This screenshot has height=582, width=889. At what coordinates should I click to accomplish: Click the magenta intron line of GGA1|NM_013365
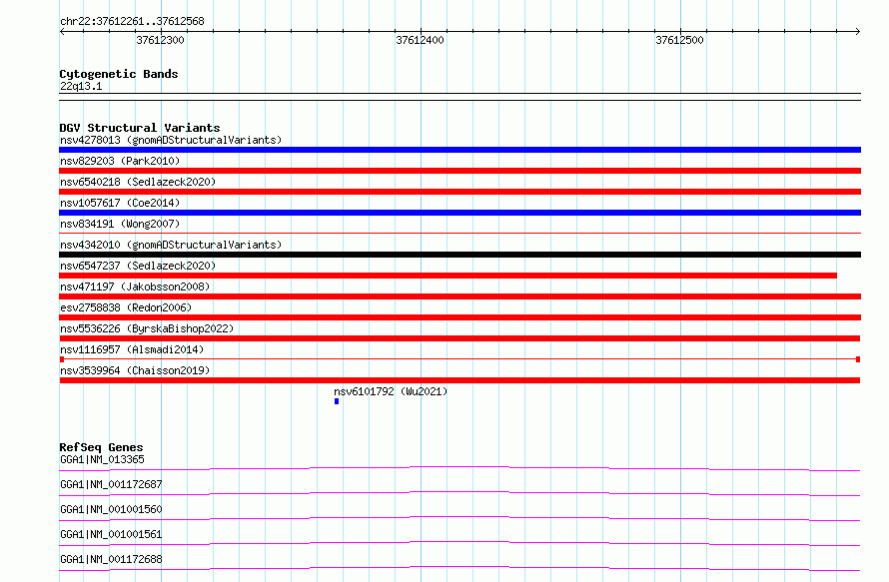tap(459, 467)
